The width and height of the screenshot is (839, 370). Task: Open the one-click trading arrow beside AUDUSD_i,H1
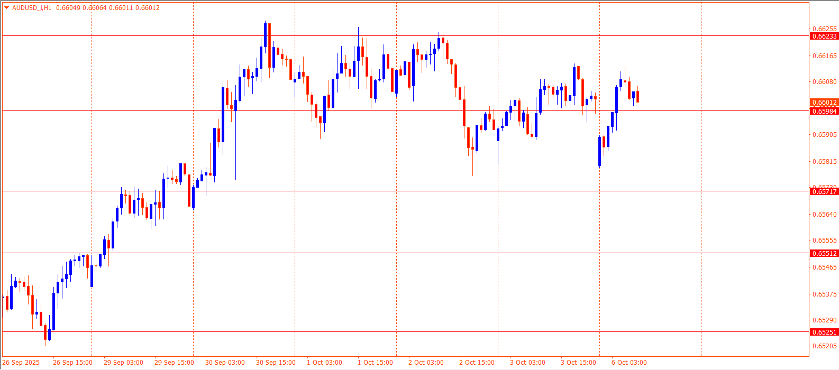6,8
